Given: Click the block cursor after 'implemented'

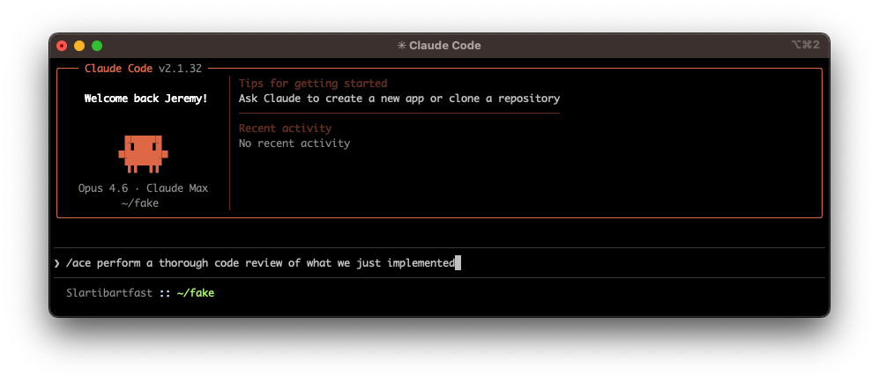Looking at the screenshot, I should point(458,263).
